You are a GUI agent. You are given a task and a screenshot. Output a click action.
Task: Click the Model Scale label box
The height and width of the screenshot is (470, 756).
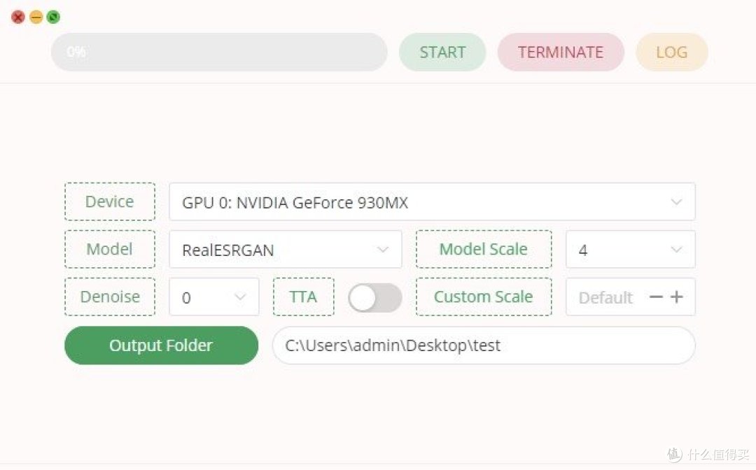[484, 249]
